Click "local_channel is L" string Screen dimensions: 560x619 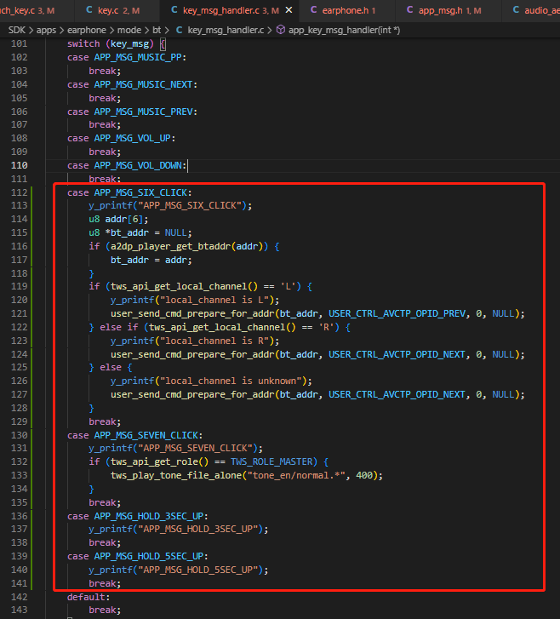coord(214,300)
